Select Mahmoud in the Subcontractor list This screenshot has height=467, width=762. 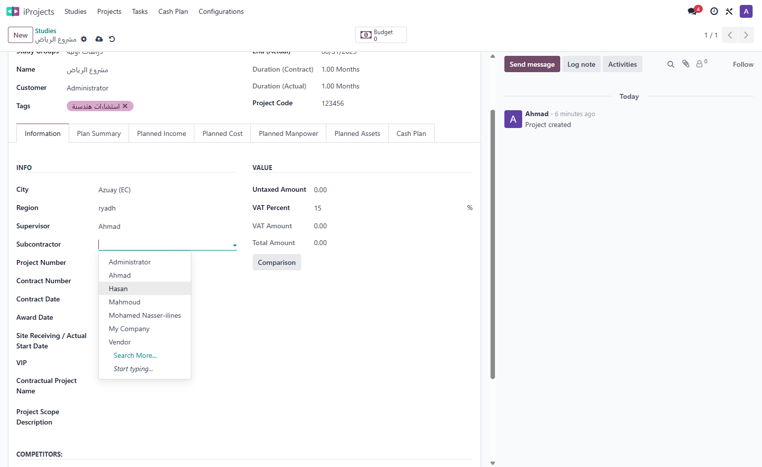(145, 302)
